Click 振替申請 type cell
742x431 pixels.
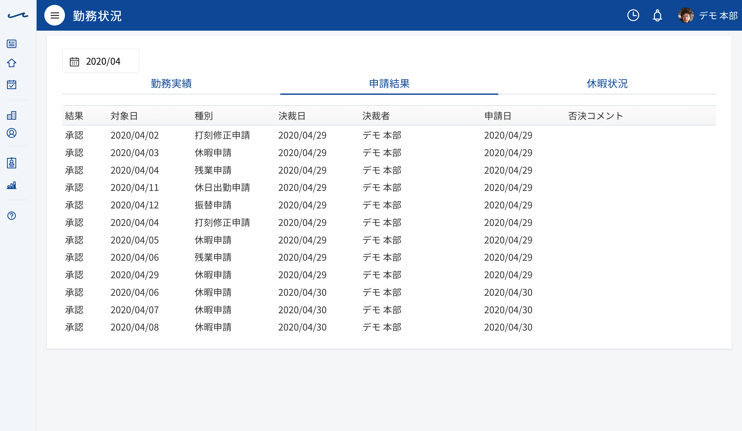click(x=213, y=205)
